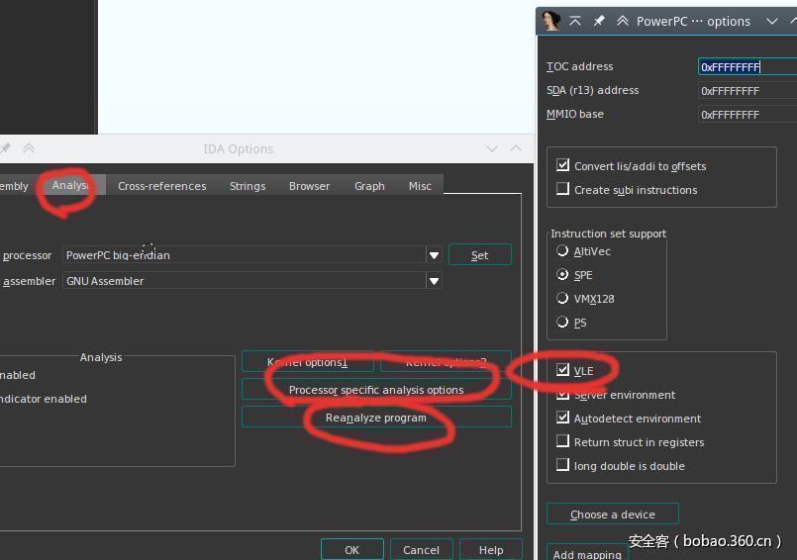Click the down chevron in IDA Options title bar
Viewport: 797px width, 560px height.
click(x=490, y=148)
